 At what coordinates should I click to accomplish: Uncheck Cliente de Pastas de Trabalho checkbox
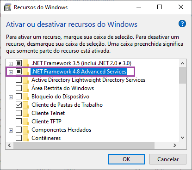(x=19, y=105)
